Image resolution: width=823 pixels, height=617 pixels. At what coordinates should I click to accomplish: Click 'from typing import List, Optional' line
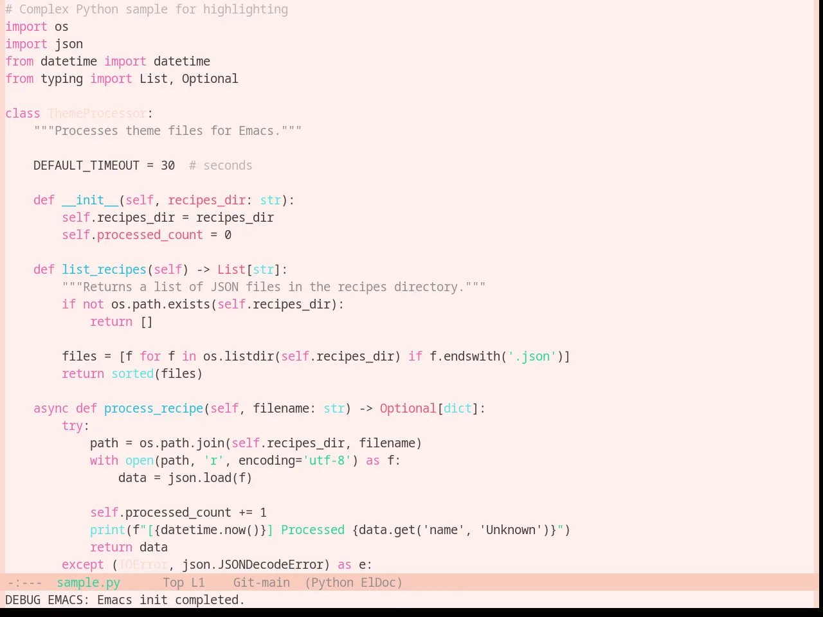122,79
